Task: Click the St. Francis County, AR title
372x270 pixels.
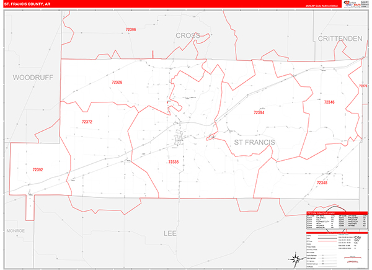Action: click(x=27, y=4)
